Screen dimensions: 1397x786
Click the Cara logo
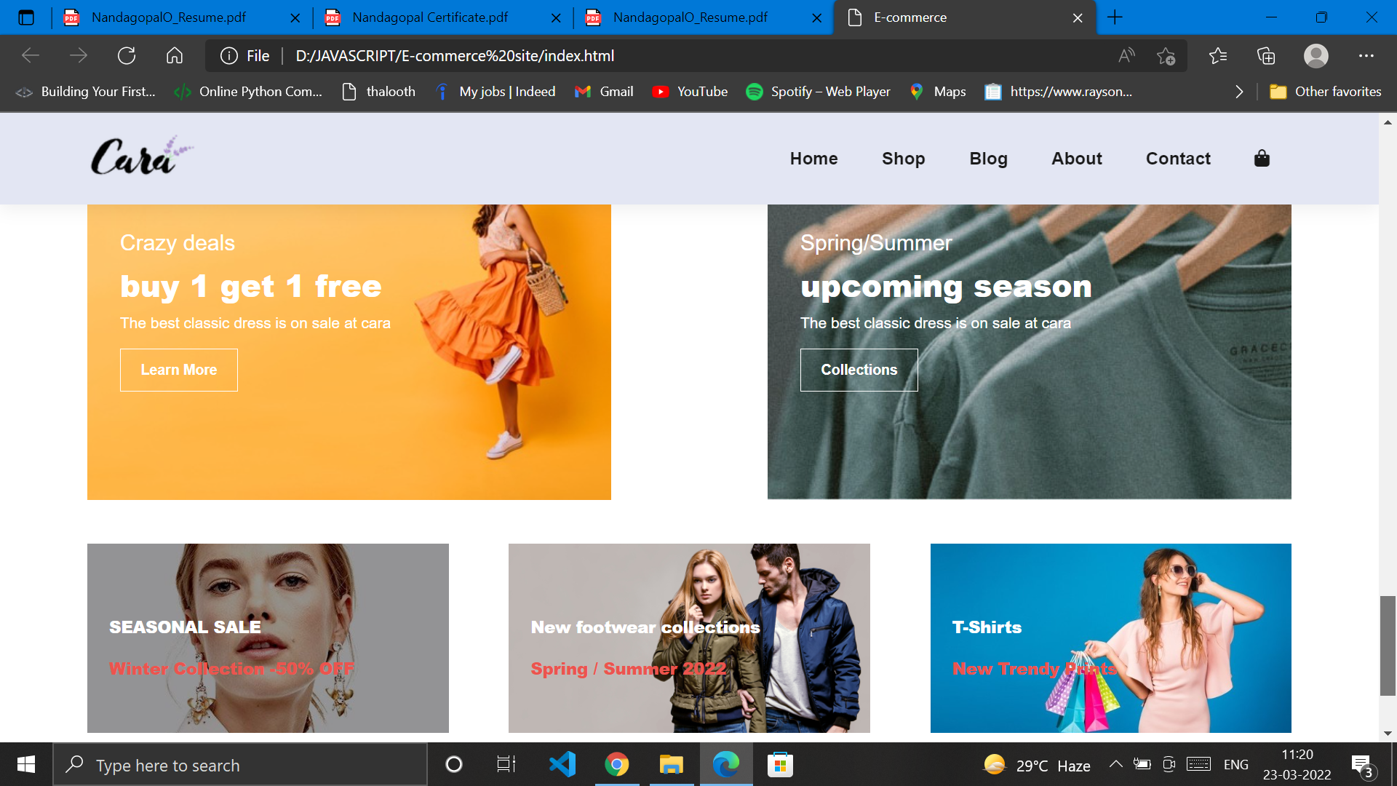pos(142,156)
